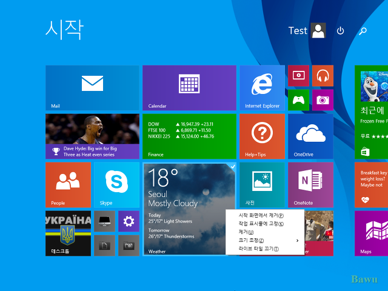388x291 pixels.
Task: Open the Health & Fitness breakfast tile
Action: pyautogui.click(x=371, y=185)
